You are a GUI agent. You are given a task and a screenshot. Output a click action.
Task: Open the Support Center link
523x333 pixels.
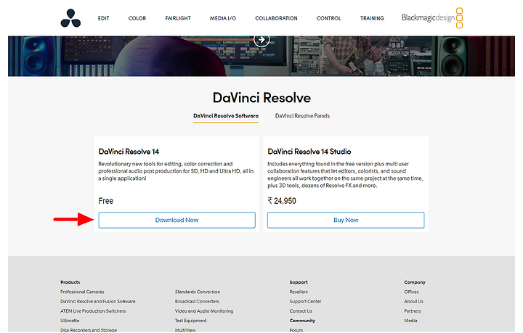point(305,301)
